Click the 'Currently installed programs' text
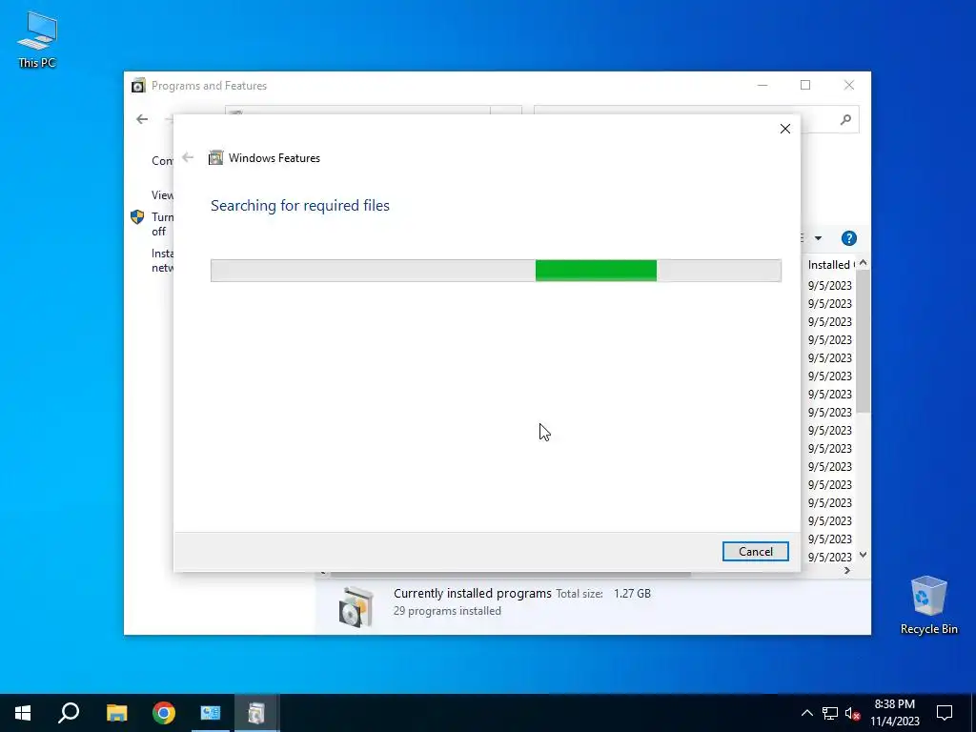 pos(473,593)
